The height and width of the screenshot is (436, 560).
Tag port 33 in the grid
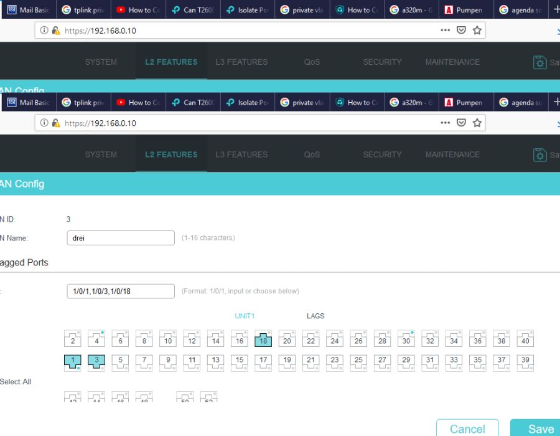pos(454,363)
